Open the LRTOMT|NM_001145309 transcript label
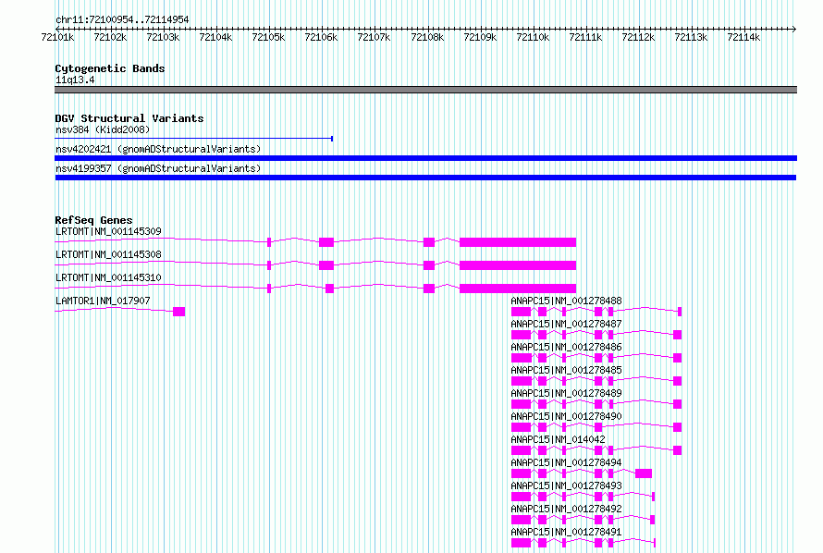Screen dimensions: 823x553 pos(108,231)
